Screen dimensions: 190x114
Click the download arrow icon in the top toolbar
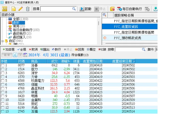click(155, 9)
